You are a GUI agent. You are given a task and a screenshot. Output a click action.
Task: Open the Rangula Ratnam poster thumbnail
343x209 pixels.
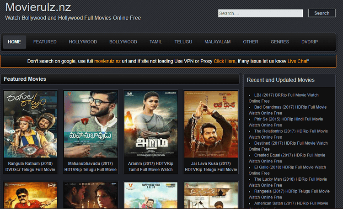click(31, 124)
